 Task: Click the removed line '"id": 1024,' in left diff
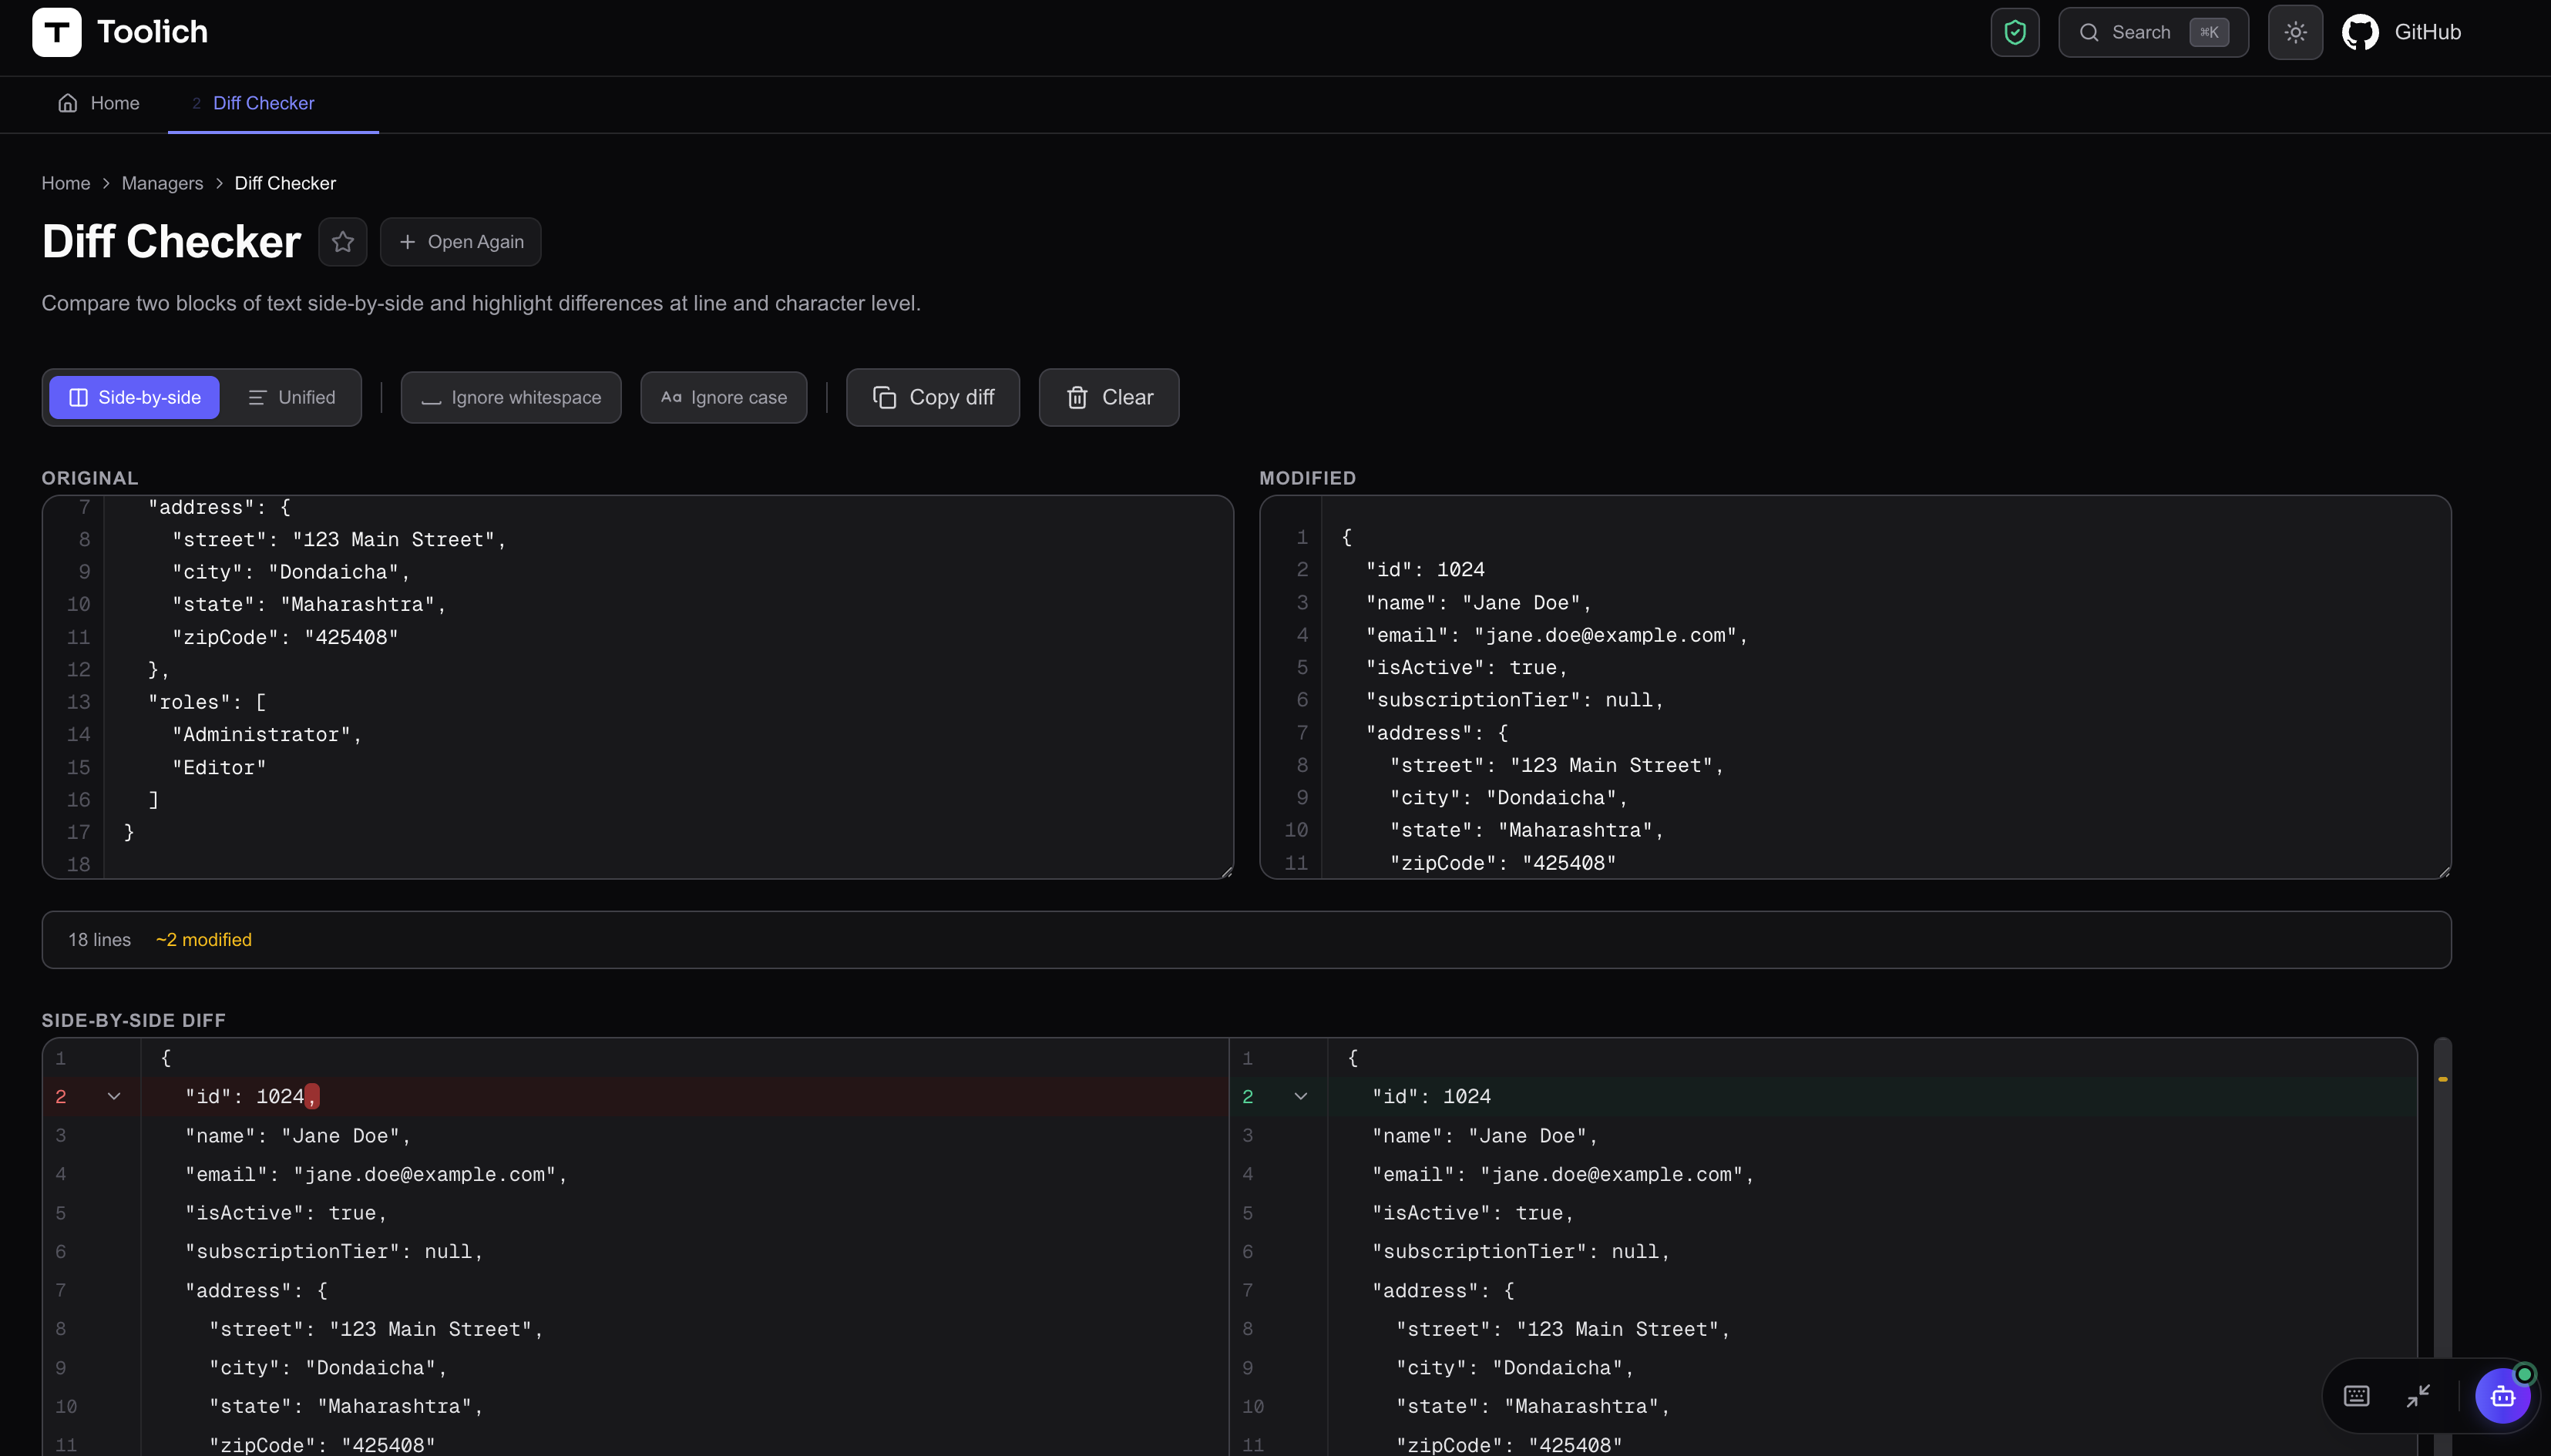point(635,1096)
